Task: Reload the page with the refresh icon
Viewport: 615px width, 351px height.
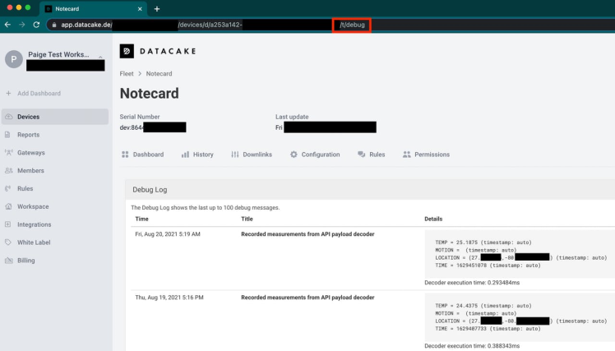Action: click(x=36, y=25)
